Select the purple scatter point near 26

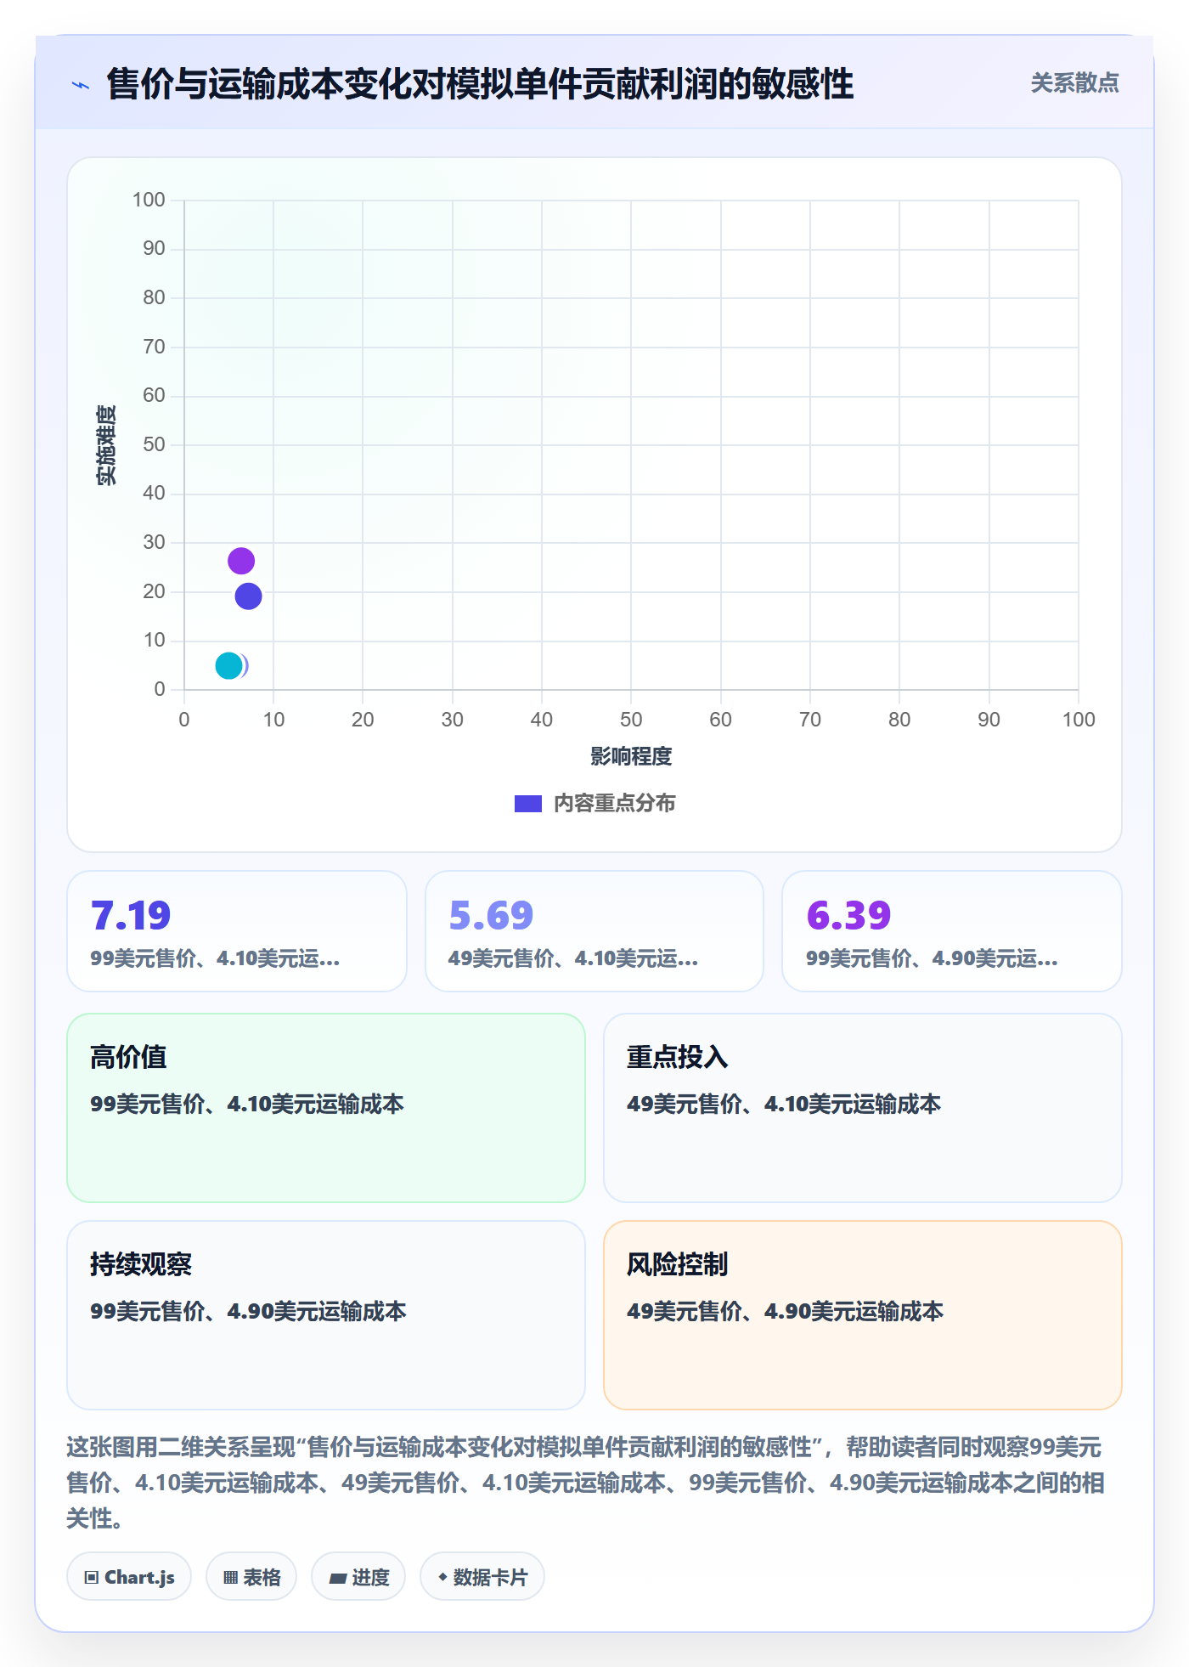tap(241, 561)
